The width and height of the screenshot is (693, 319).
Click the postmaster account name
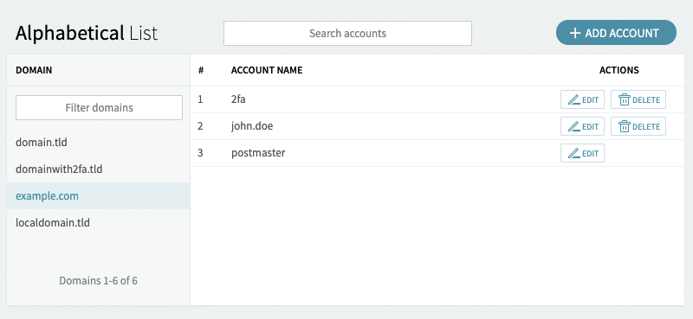[258, 153]
